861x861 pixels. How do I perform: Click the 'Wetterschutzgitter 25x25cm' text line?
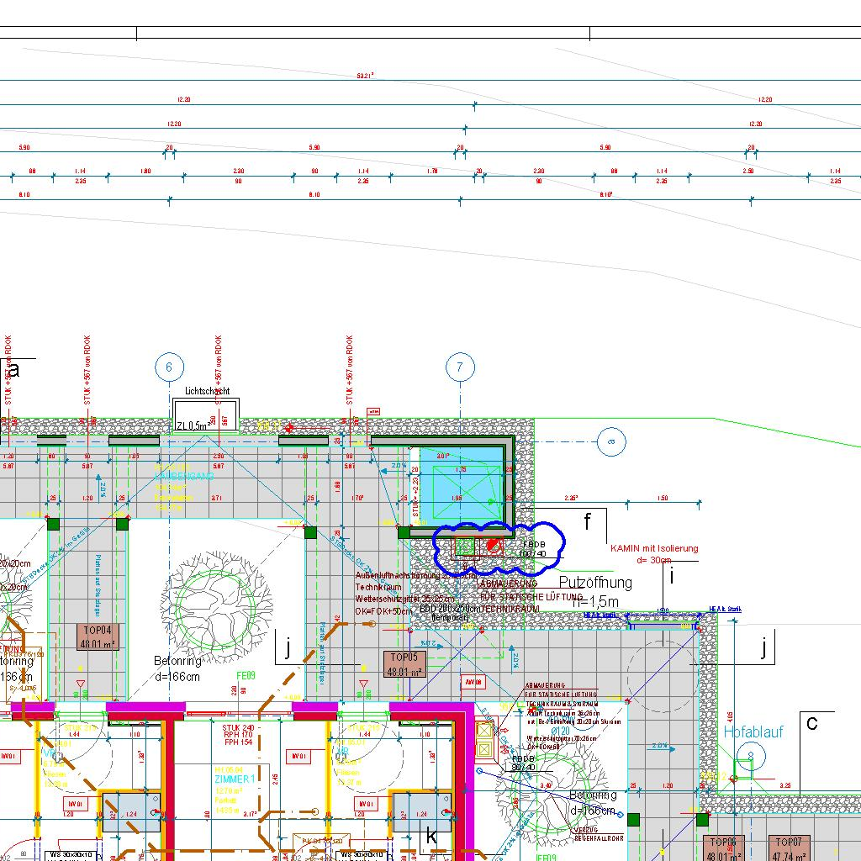(x=405, y=599)
